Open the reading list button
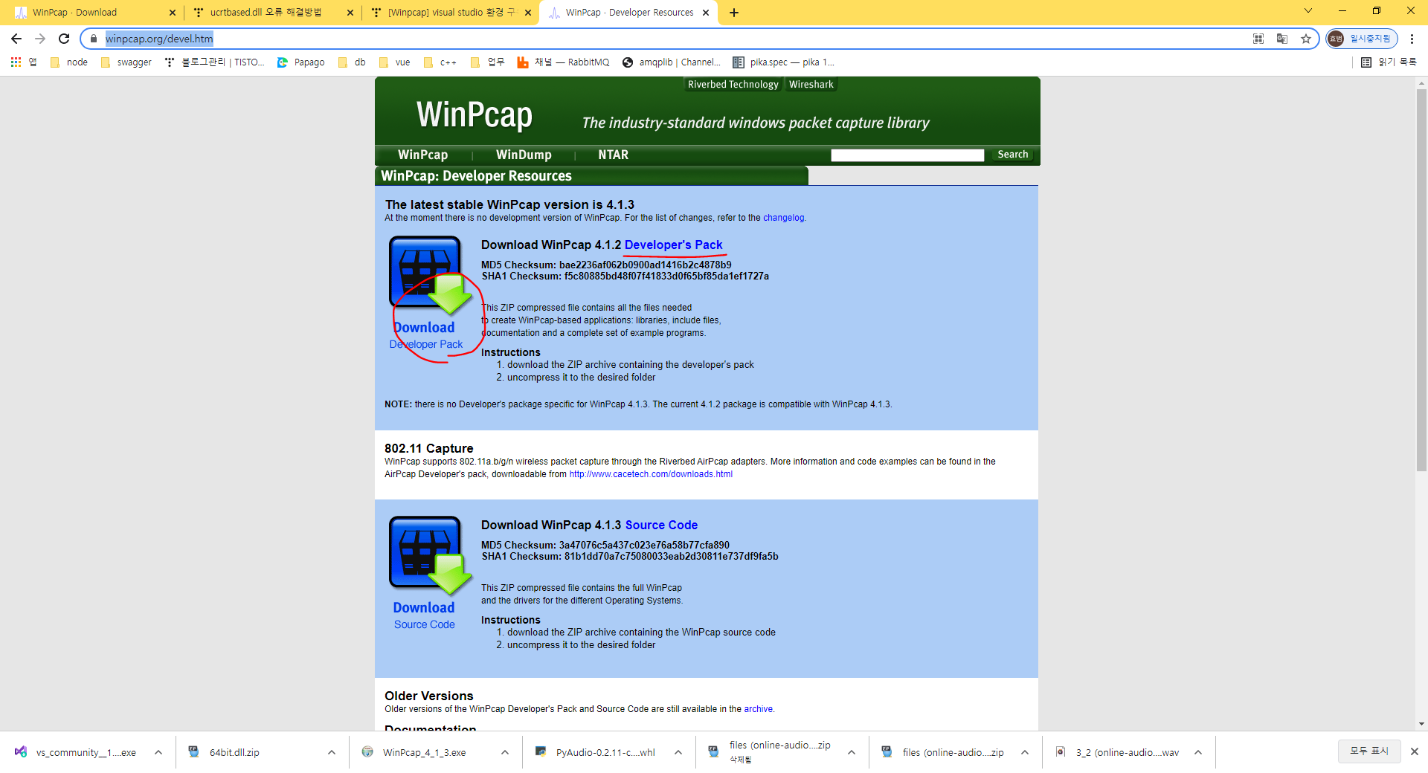The image size is (1428, 773). [1389, 62]
